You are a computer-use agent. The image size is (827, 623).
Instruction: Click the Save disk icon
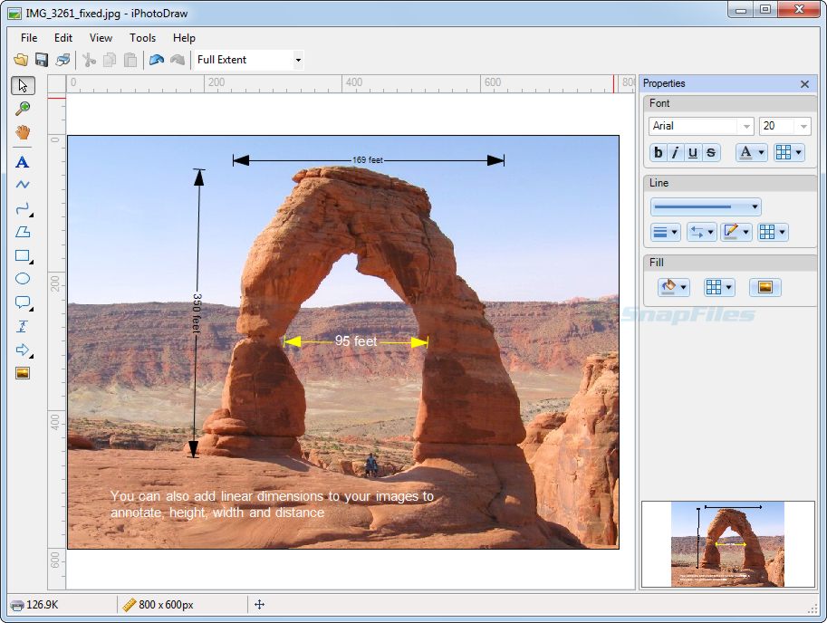tap(41, 60)
